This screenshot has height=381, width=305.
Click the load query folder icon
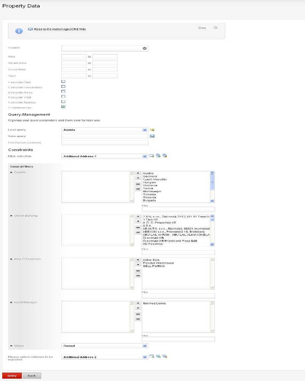tap(152, 130)
